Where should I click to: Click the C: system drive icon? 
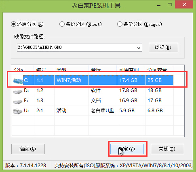coord(18,81)
